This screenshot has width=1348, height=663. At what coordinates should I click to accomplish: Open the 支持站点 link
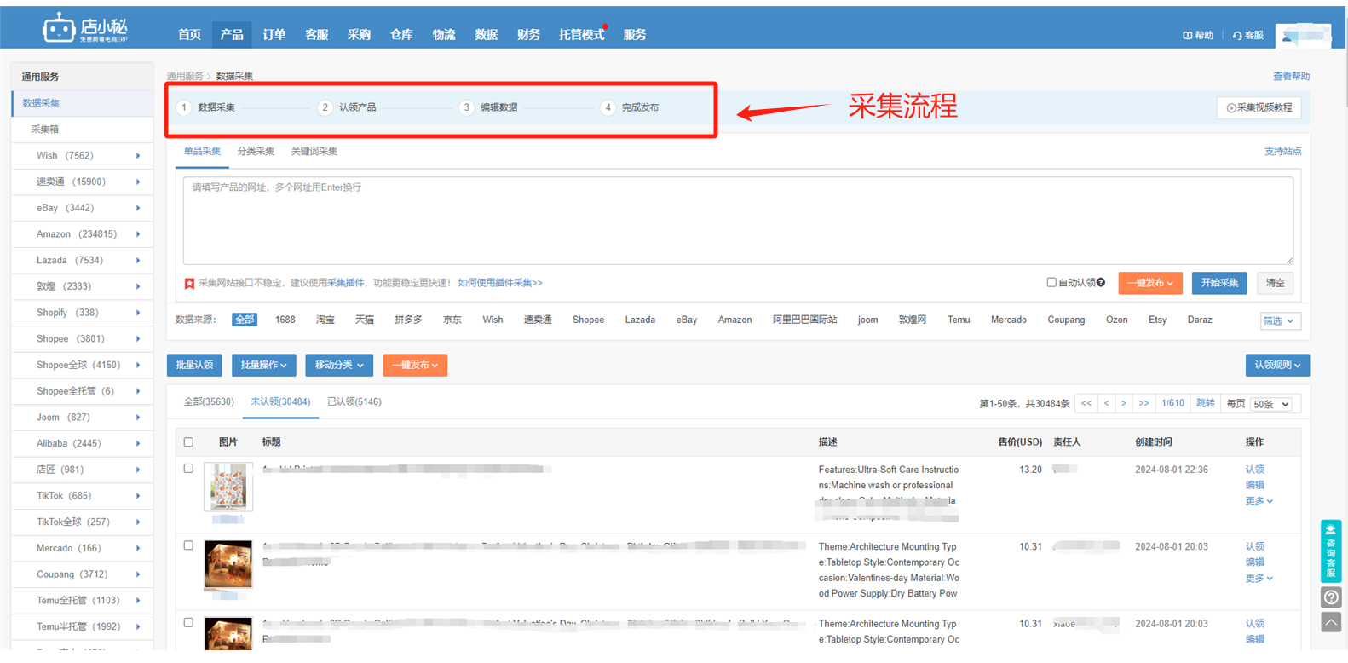point(1282,152)
